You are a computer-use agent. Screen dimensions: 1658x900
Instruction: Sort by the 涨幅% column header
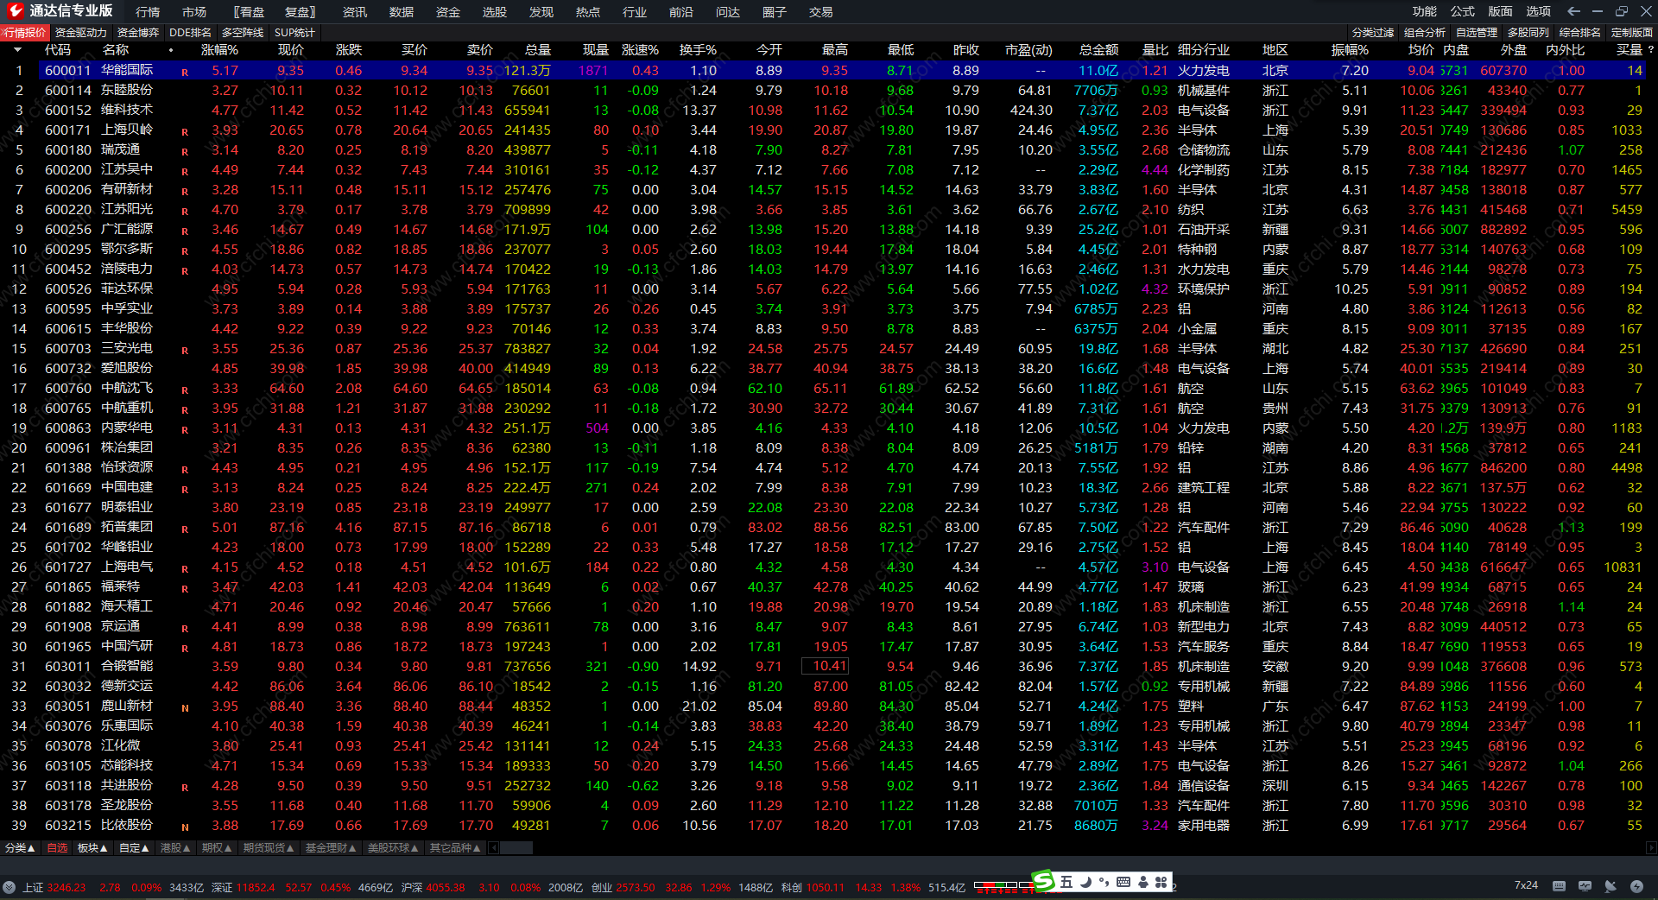click(x=219, y=50)
